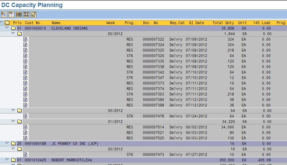Click the folder icon for week 28/2012
Viewport: 287px width, 165px height.
point(20,34)
